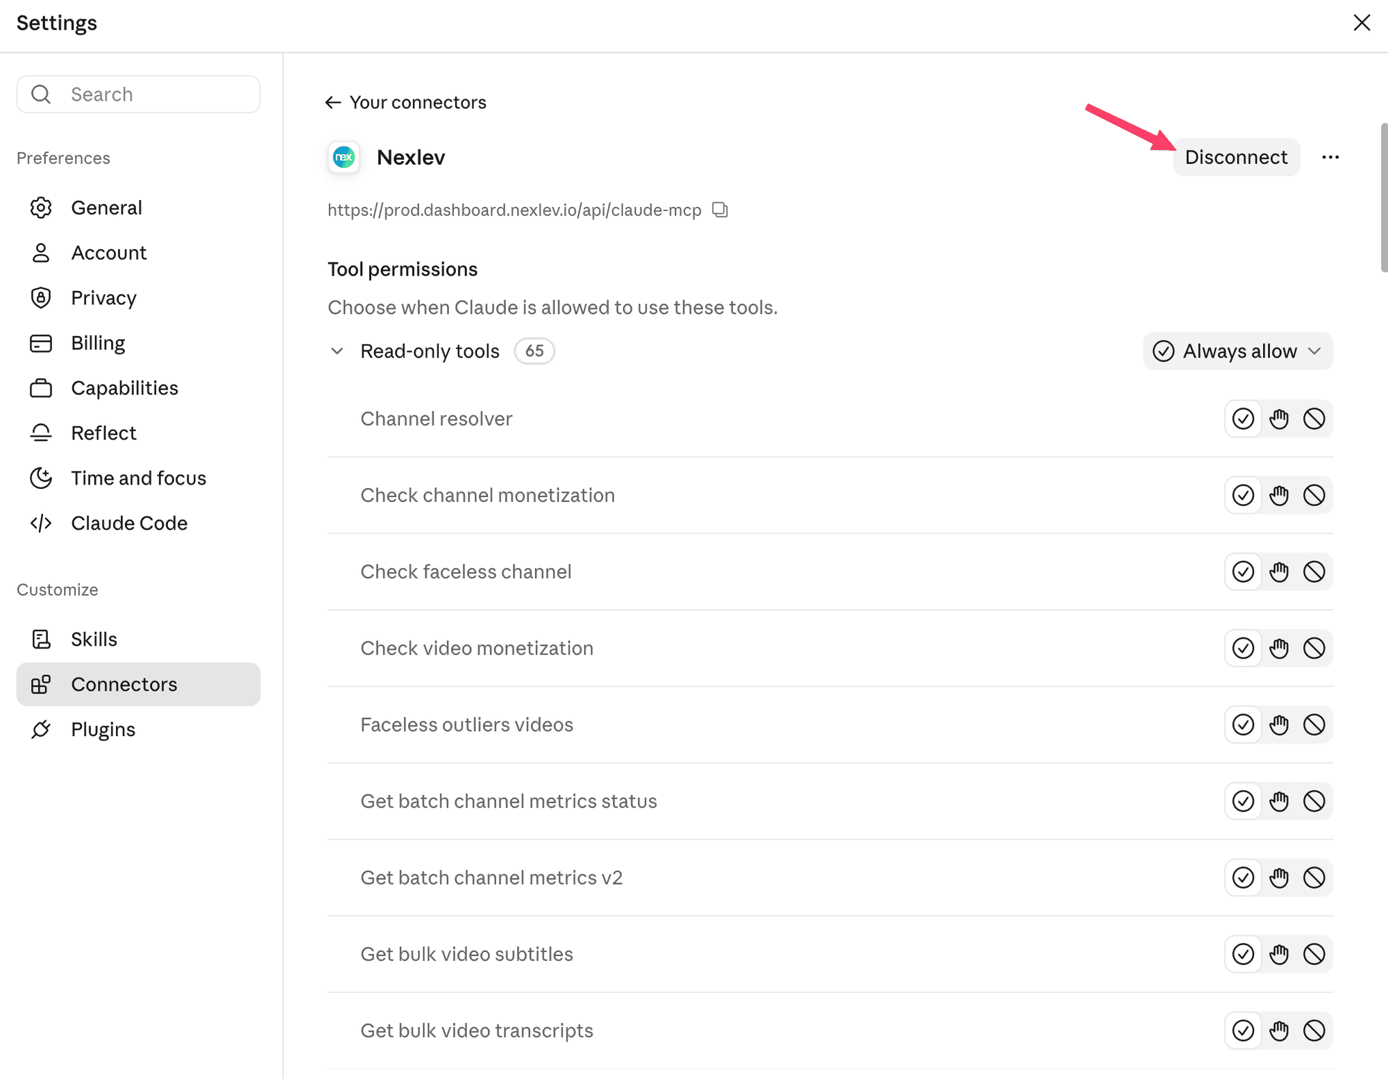1388x1079 pixels.
Task: Click the Nexlev logo icon
Action: point(344,157)
